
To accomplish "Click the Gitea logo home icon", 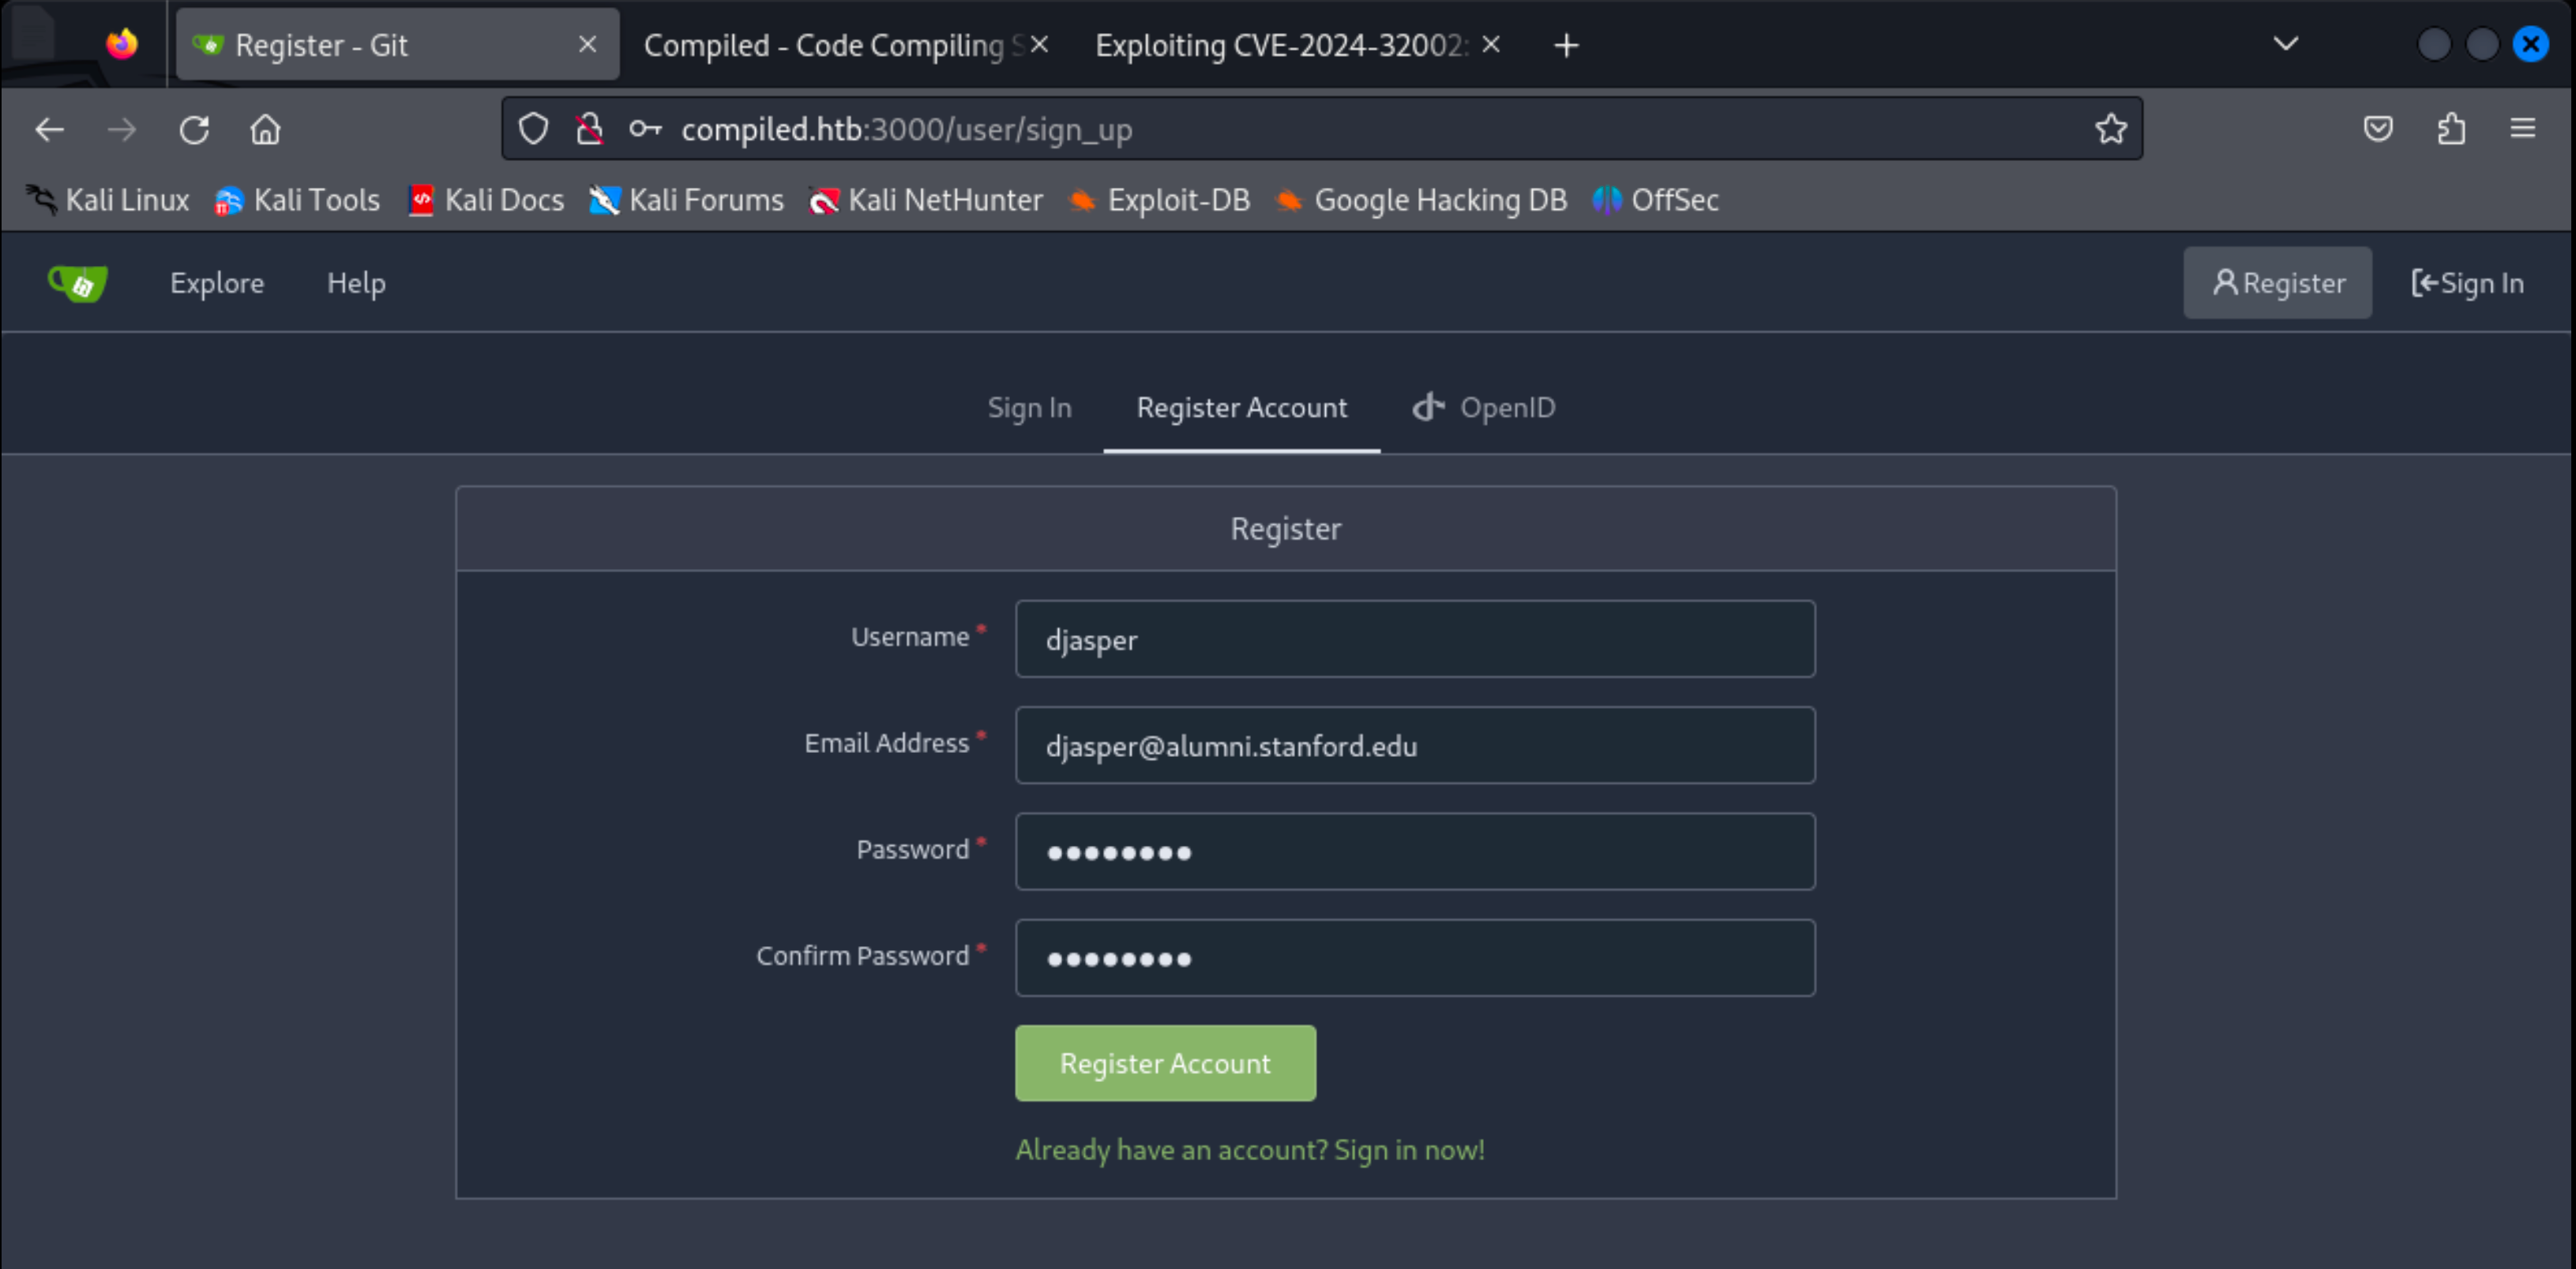I will tap(78, 284).
